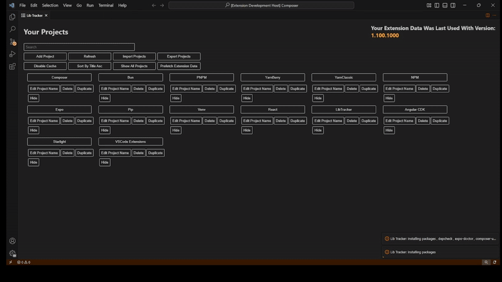Open the Bun project
The width and height of the screenshot is (502, 282).
(x=131, y=77)
